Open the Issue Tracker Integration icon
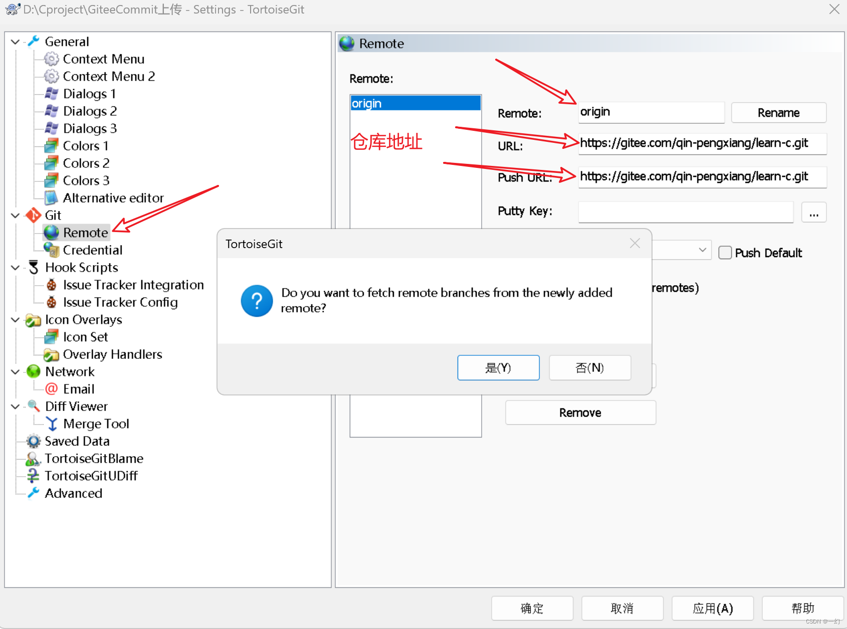The width and height of the screenshot is (847, 629). (52, 285)
